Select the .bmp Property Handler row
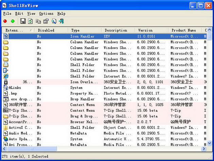 104,93
